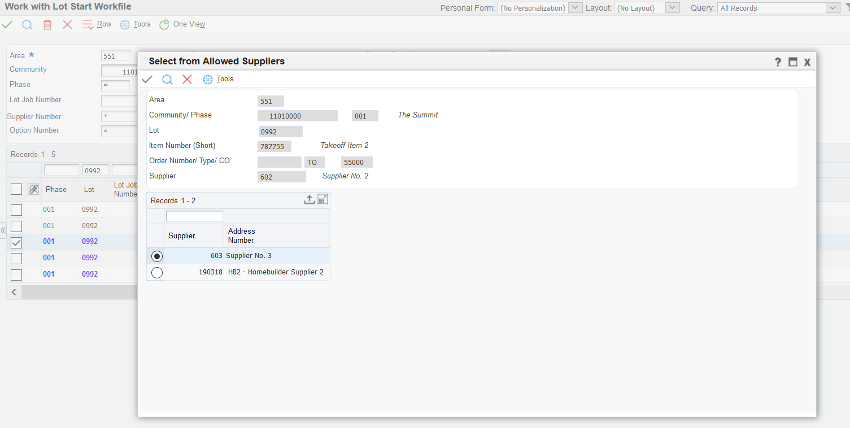Click the left scroll arrow of main grid

(x=14, y=292)
